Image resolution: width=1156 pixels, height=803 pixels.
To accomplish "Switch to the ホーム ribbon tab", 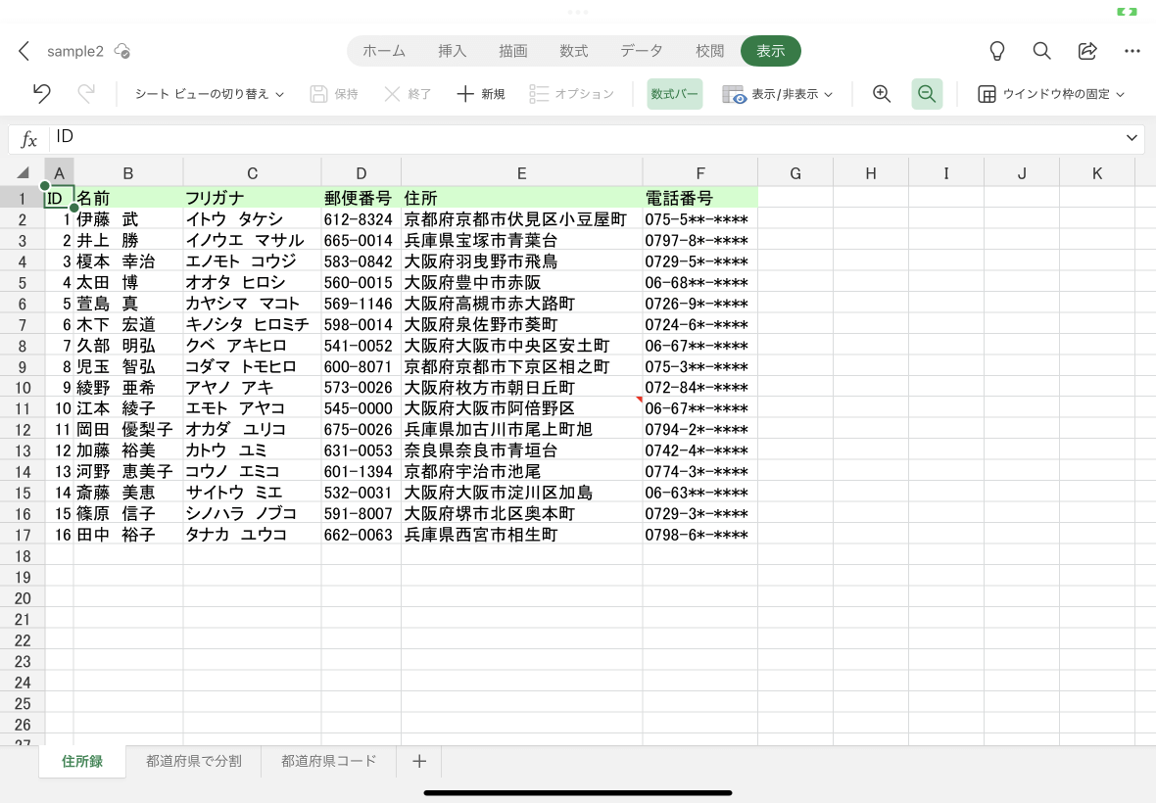I will pos(384,51).
